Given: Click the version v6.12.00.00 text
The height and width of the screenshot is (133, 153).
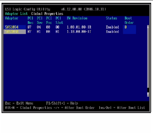Looking at the screenshot, I should click(72, 9).
